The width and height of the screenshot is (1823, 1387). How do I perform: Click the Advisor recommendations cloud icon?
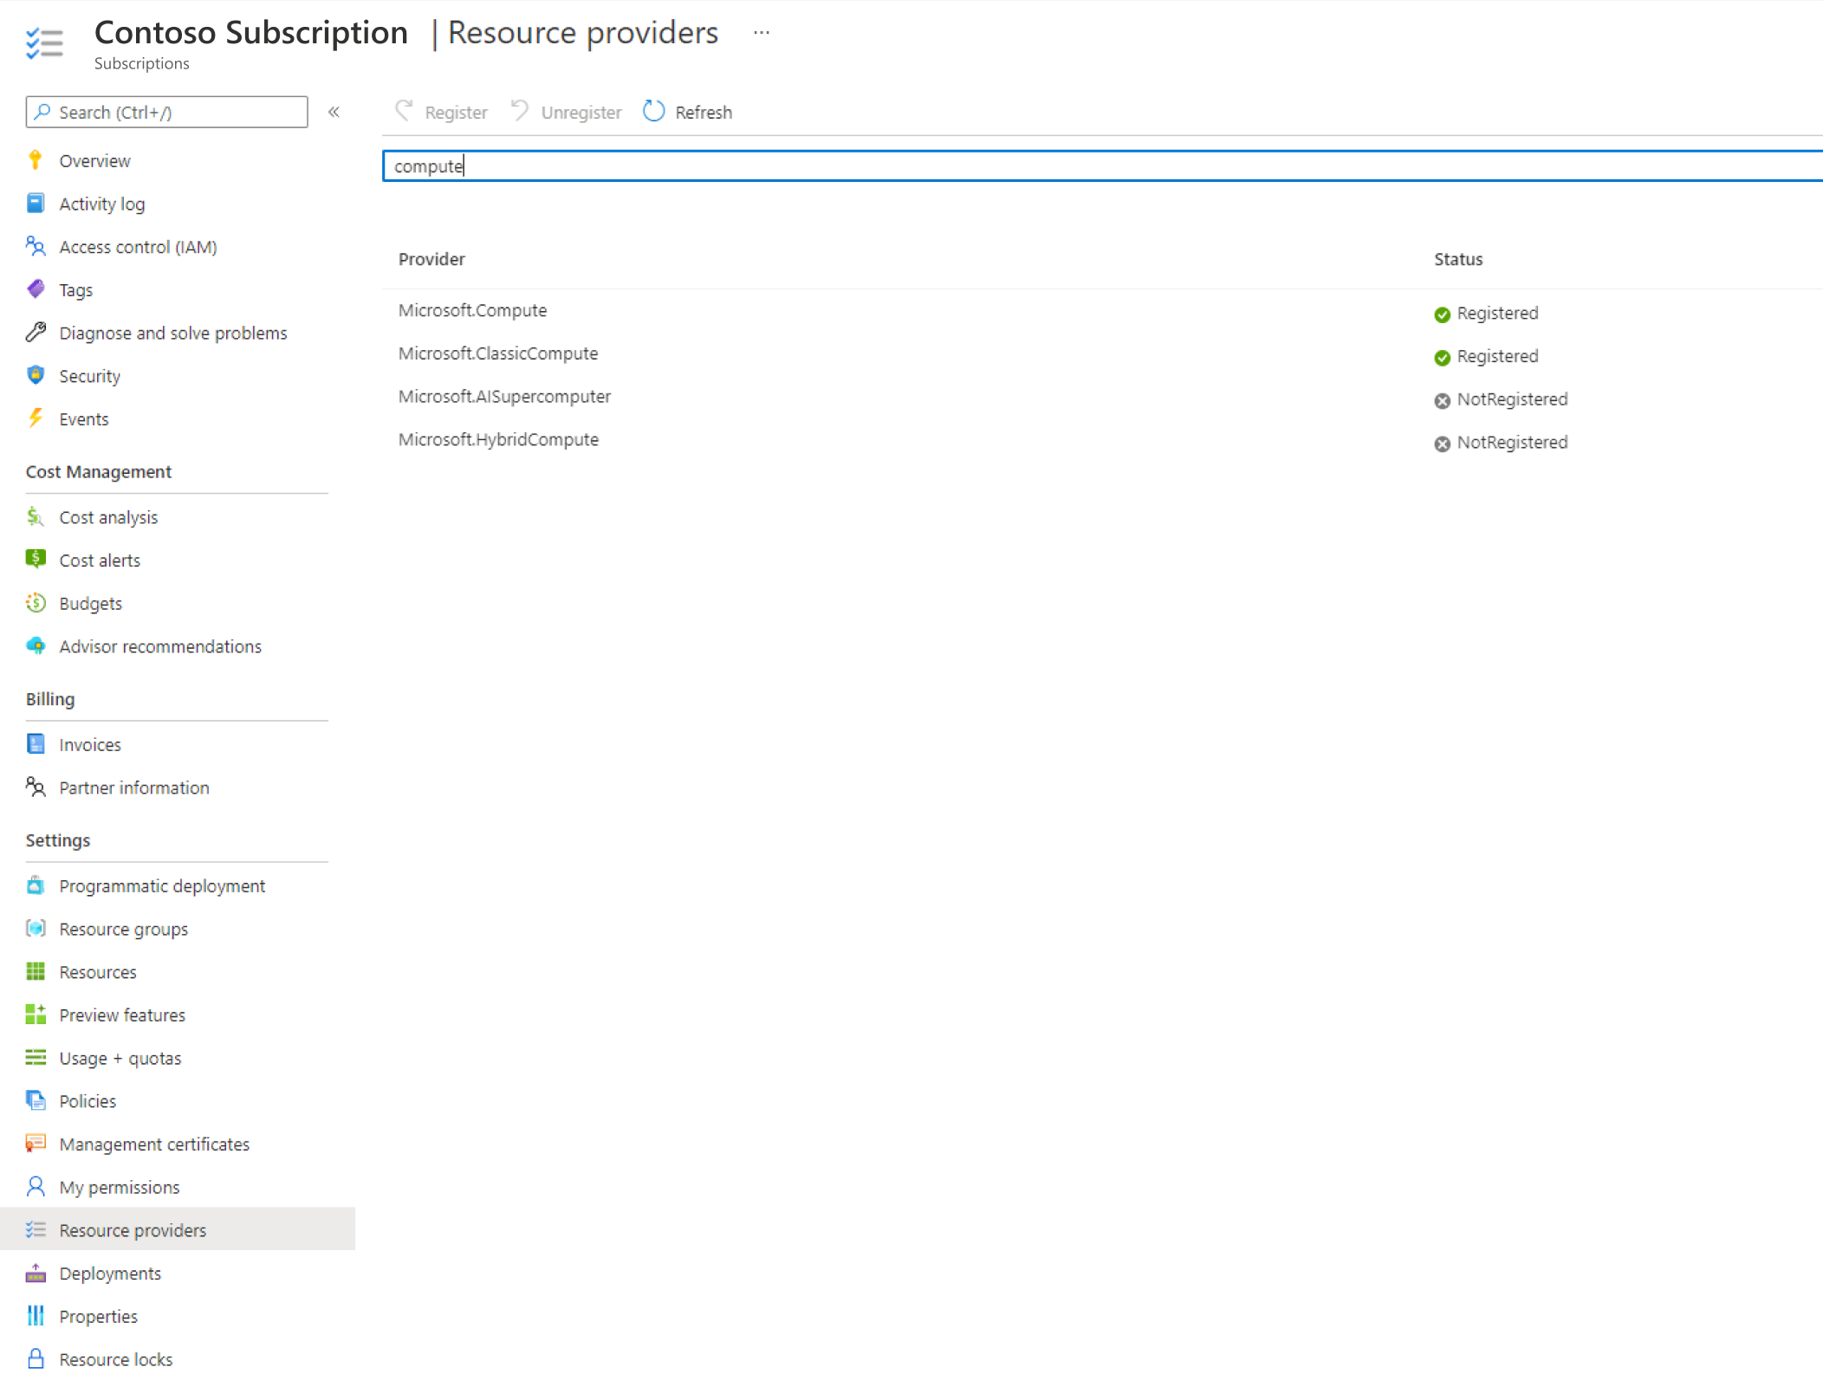pyautogui.click(x=36, y=646)
